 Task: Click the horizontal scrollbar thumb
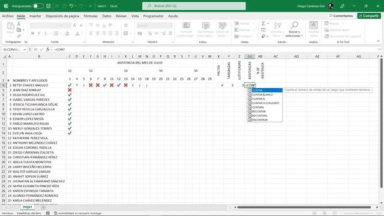click(304, 208)
